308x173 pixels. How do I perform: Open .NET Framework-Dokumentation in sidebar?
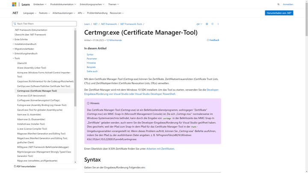[31, 30]
